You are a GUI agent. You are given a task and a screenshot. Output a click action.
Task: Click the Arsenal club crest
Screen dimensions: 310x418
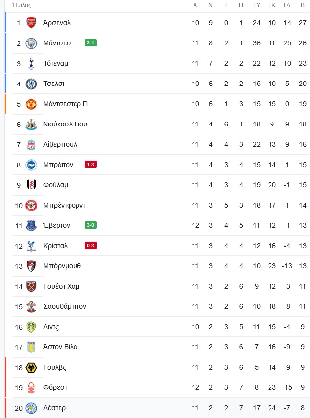coord(31,23)
